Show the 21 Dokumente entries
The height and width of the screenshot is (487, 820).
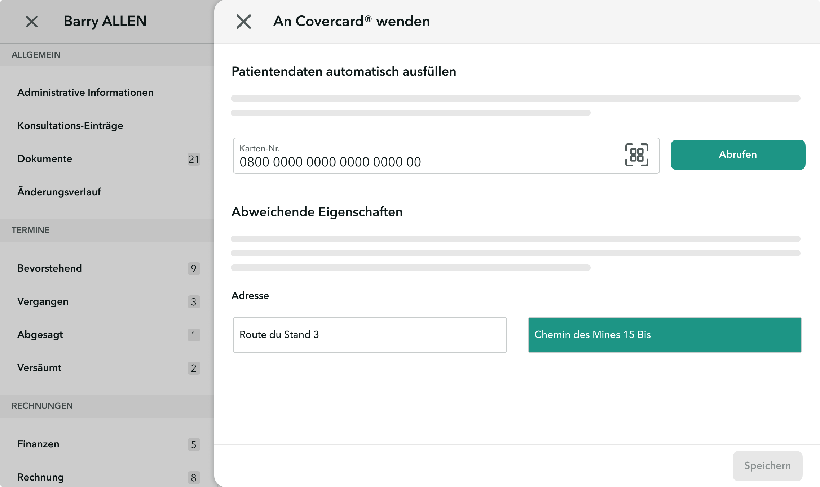tap(44, 158)
